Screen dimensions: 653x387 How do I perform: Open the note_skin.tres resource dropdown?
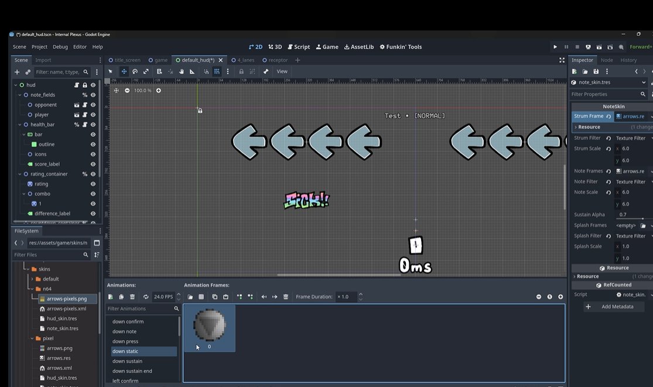click(x=644, y=83)
